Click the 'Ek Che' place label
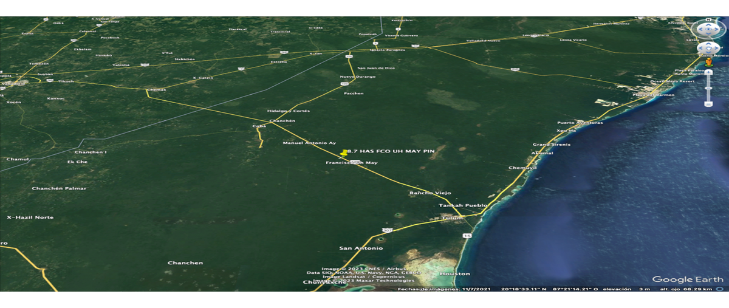Screen dimensions: 729x308 (x=77, y=162)
